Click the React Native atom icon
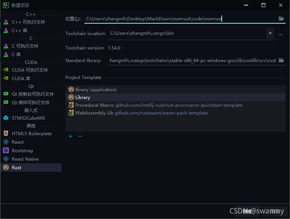 click(6, 159)
